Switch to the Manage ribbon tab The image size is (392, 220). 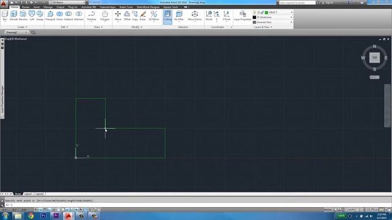[48, 7]
